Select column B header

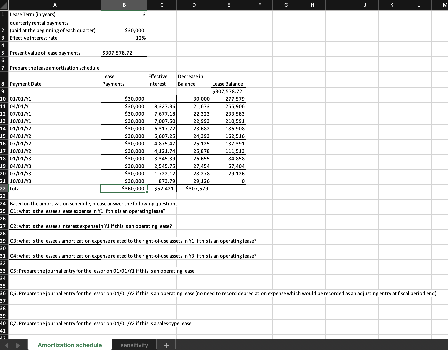[124, 5]
